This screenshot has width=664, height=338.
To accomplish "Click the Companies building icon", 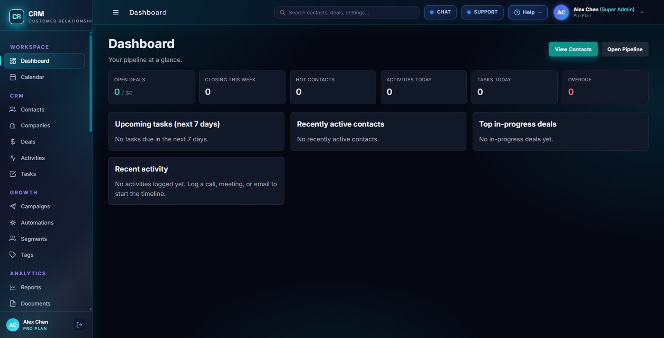I will click(x=13, y=126).
